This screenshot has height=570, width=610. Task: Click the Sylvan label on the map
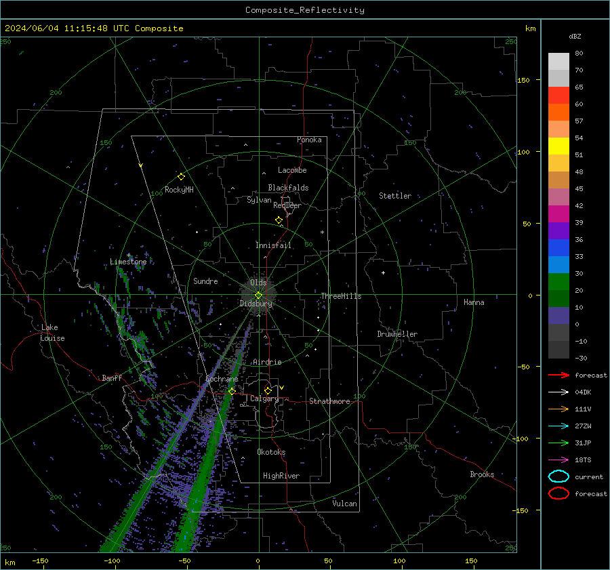(x=259, y=200)
